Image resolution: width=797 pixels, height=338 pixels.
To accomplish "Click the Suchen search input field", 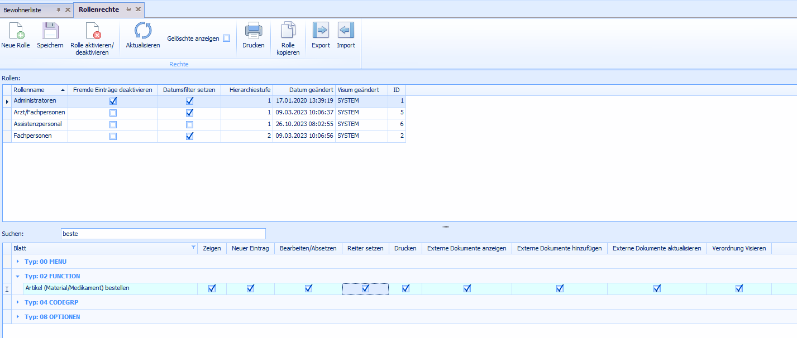I will [x=163, y=234].
